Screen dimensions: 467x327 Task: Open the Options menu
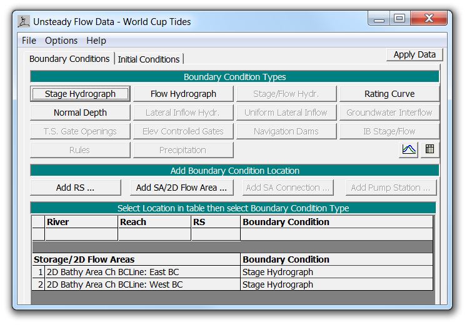pyautogui.click(x=61, y=41)
